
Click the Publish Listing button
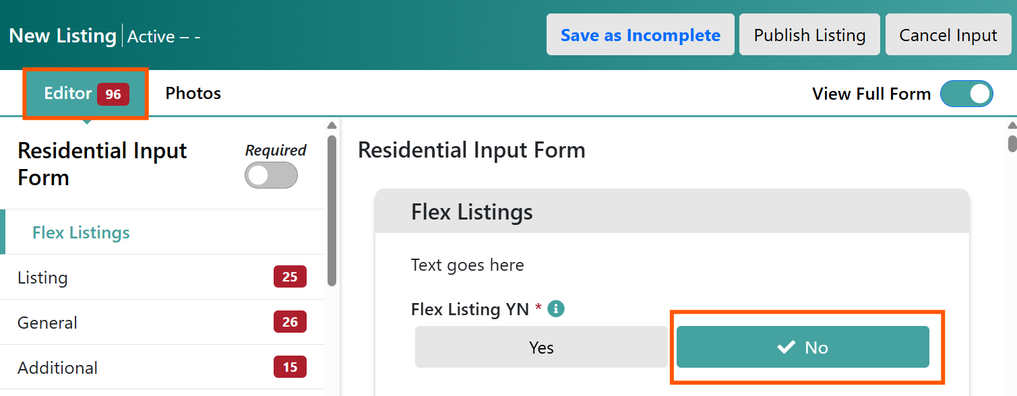(809, 35)
